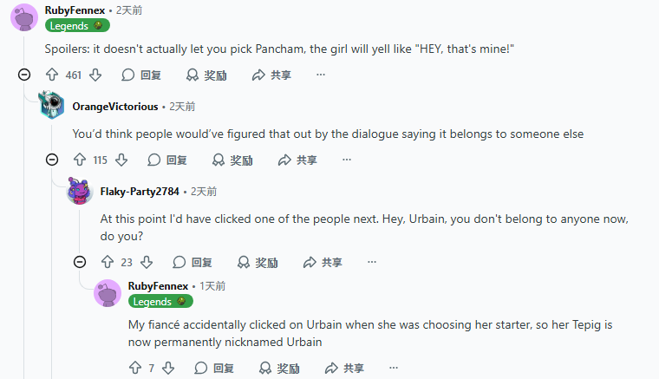Collapse Flaky-Party2784's comment thread

80,262
